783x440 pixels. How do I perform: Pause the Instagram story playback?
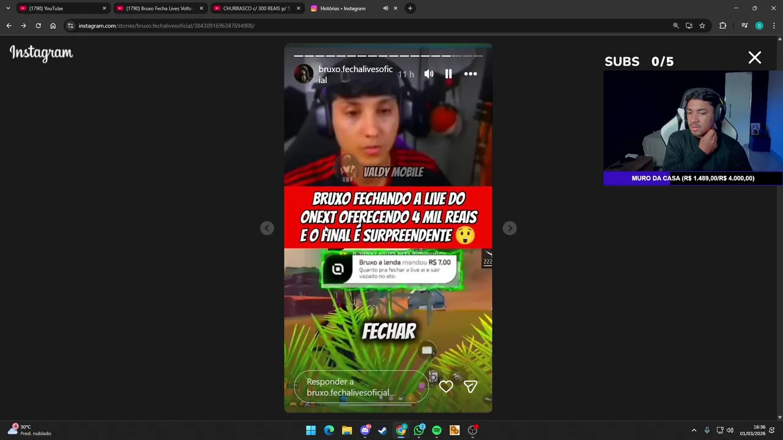click(448, 74)
